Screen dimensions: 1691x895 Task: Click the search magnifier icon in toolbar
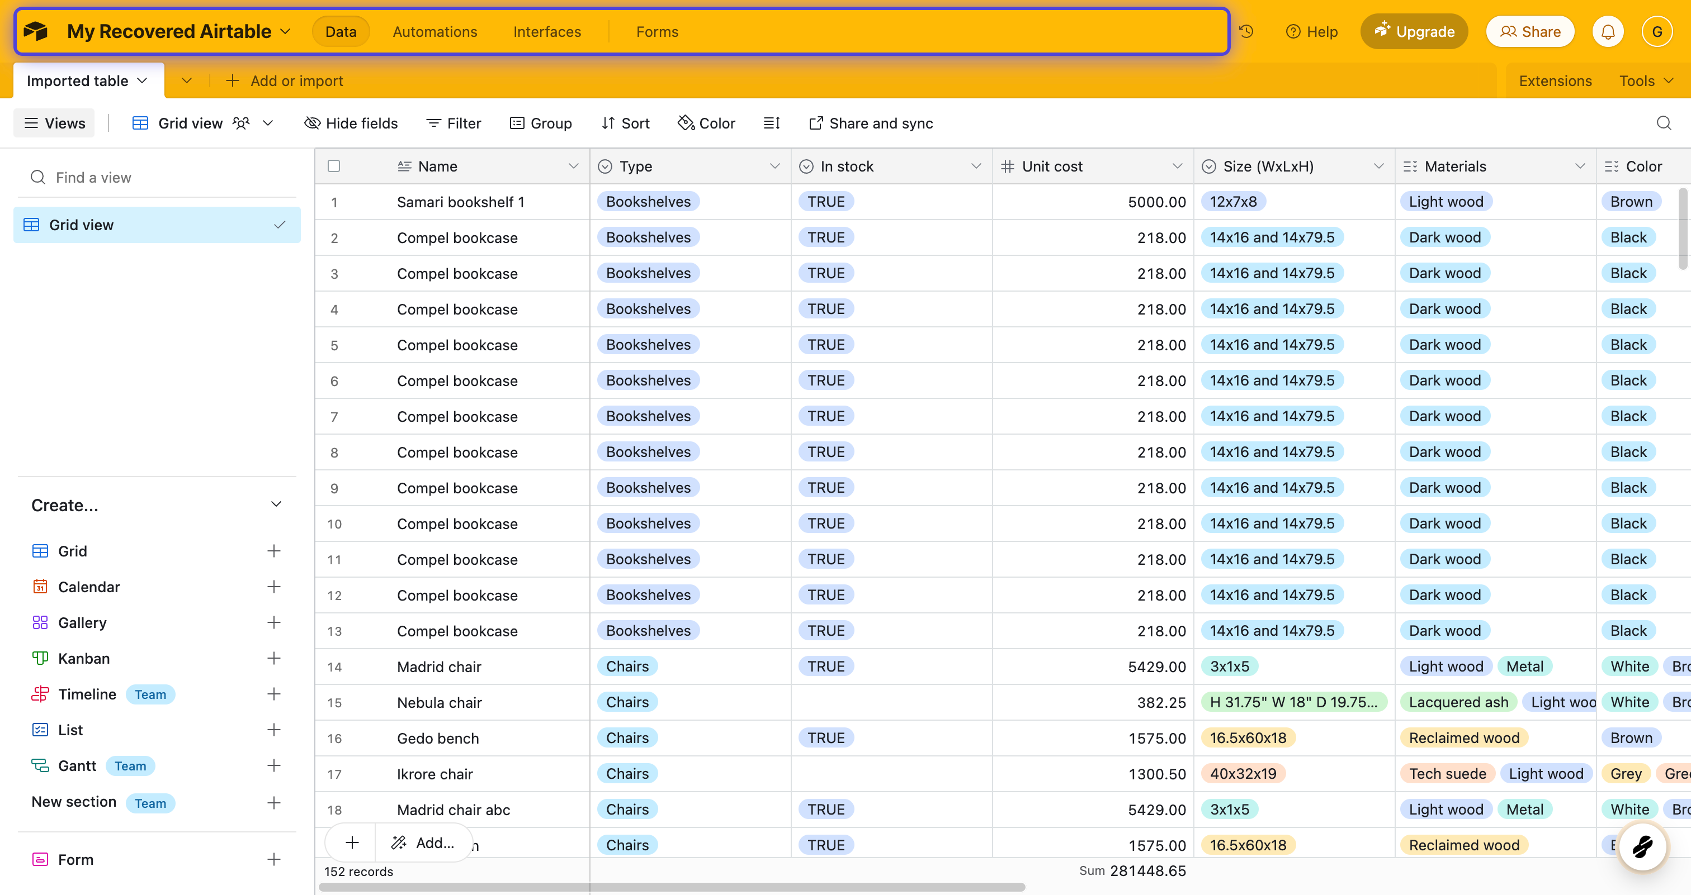pos(1664,122)
